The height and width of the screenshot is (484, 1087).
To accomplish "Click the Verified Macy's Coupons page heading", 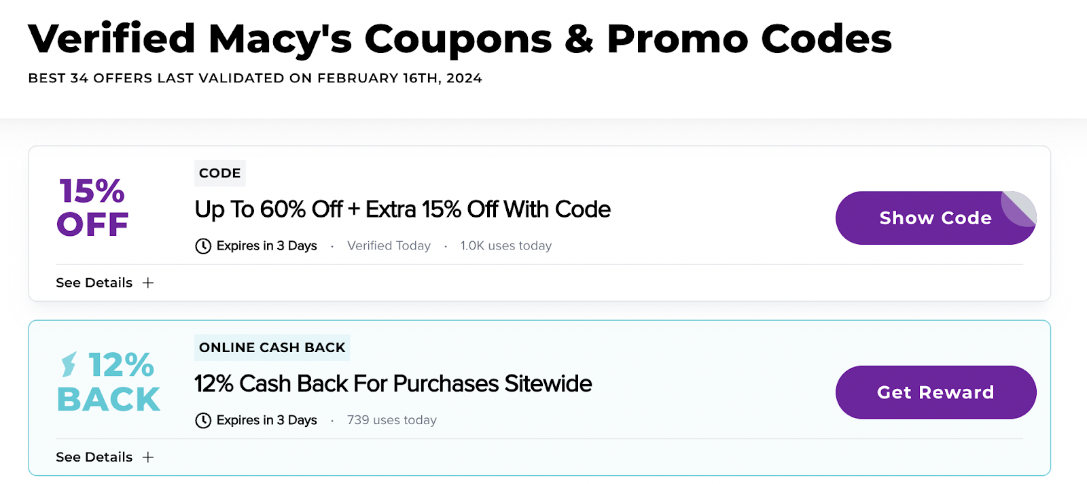I will tap(459, 39).
